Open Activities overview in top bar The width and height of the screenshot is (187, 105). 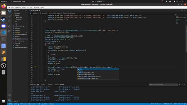click(x=4, y=1)
